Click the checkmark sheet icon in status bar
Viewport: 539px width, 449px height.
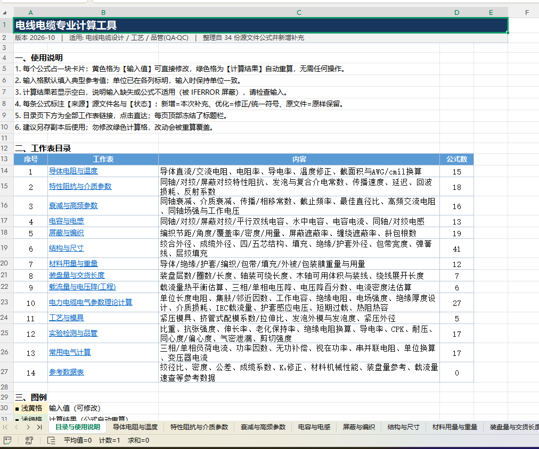pos(7,440)
